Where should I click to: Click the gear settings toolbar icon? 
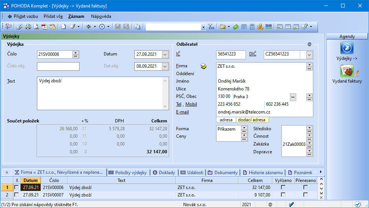[102, 27]
